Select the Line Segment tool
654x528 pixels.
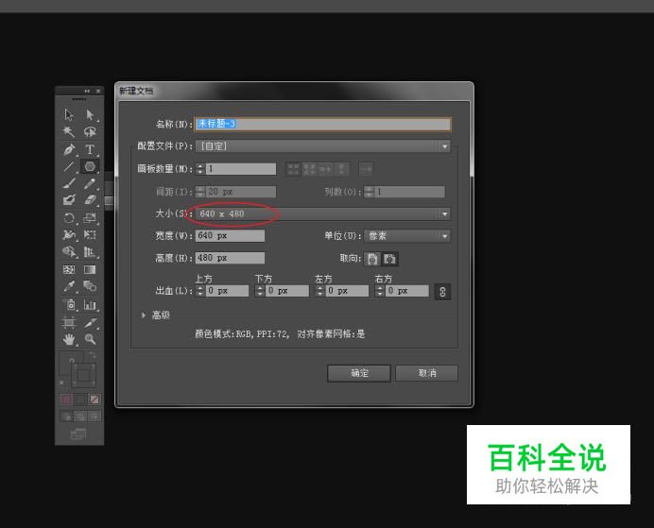point(69,166)
